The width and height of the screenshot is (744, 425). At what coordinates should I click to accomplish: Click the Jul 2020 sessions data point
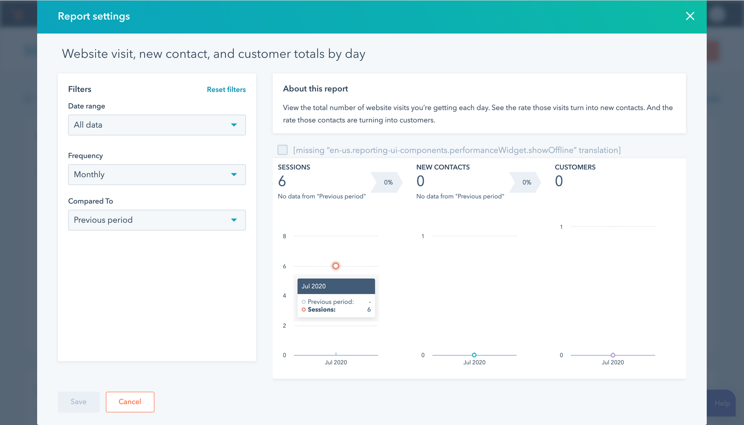coord(336,265)
